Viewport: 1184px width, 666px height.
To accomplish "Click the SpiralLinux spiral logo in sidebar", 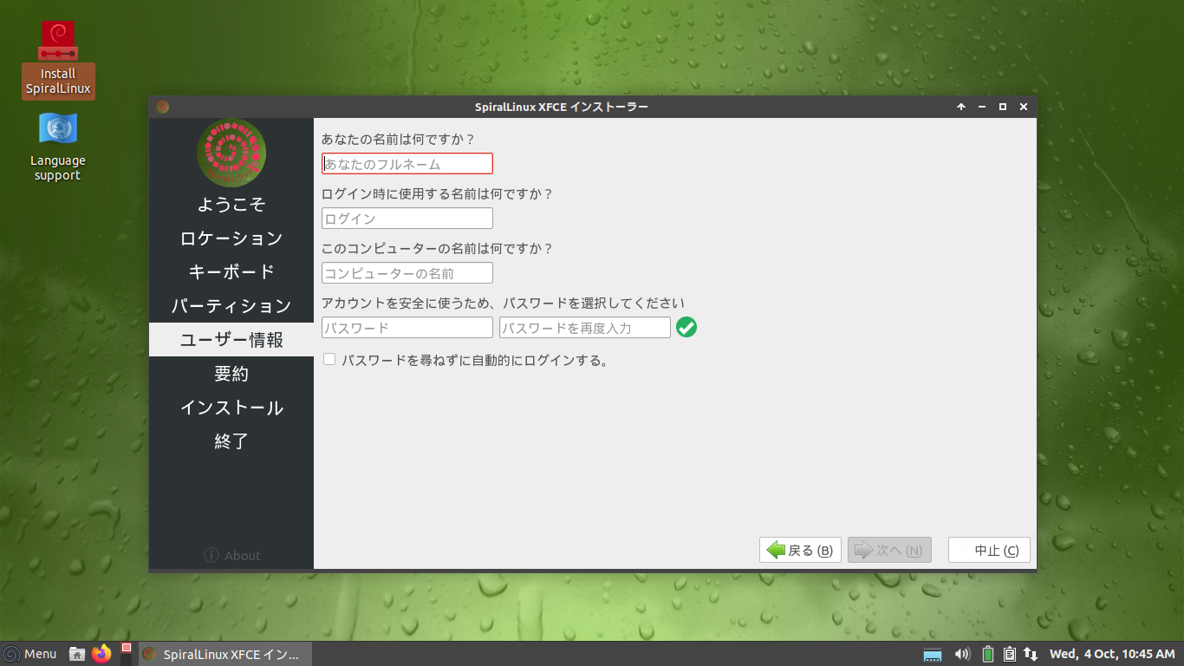I will pos(231,153).
